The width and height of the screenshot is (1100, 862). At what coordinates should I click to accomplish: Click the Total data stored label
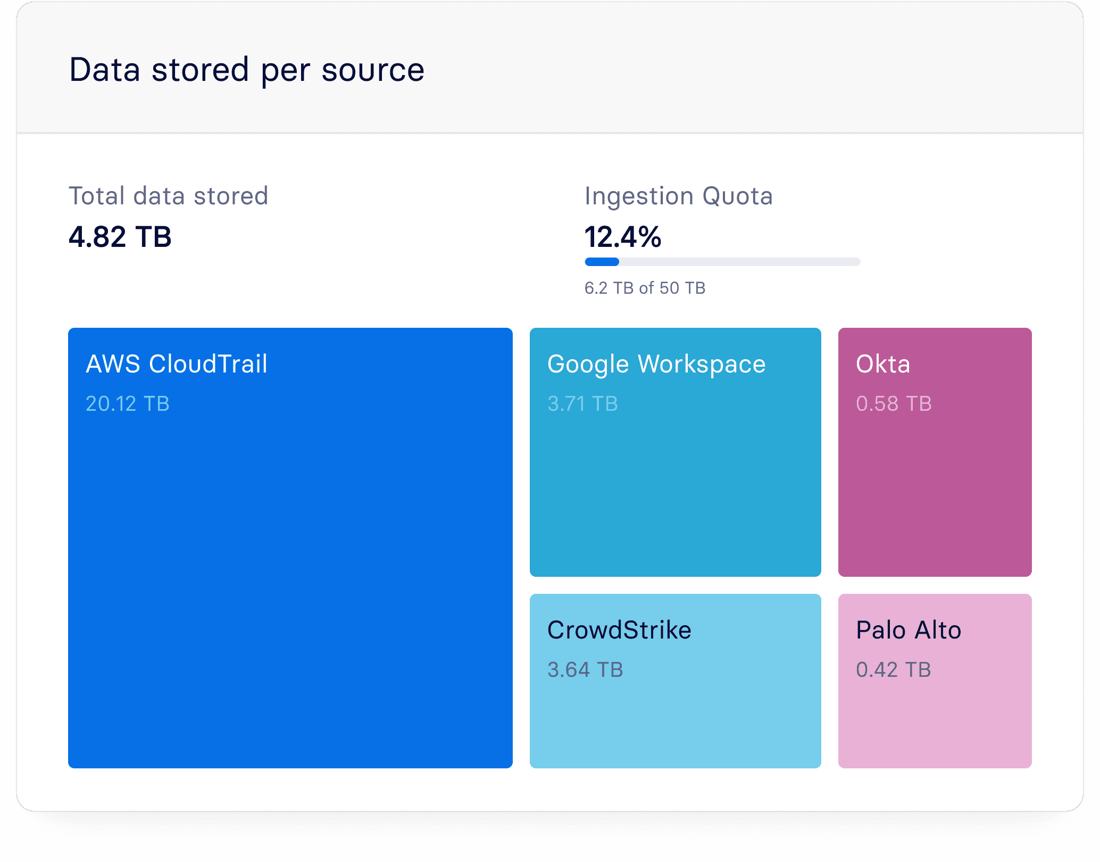168,196
